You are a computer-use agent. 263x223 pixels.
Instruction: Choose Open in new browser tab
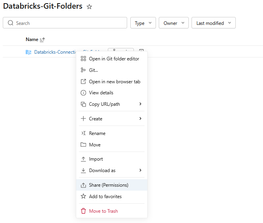(112, 81)
